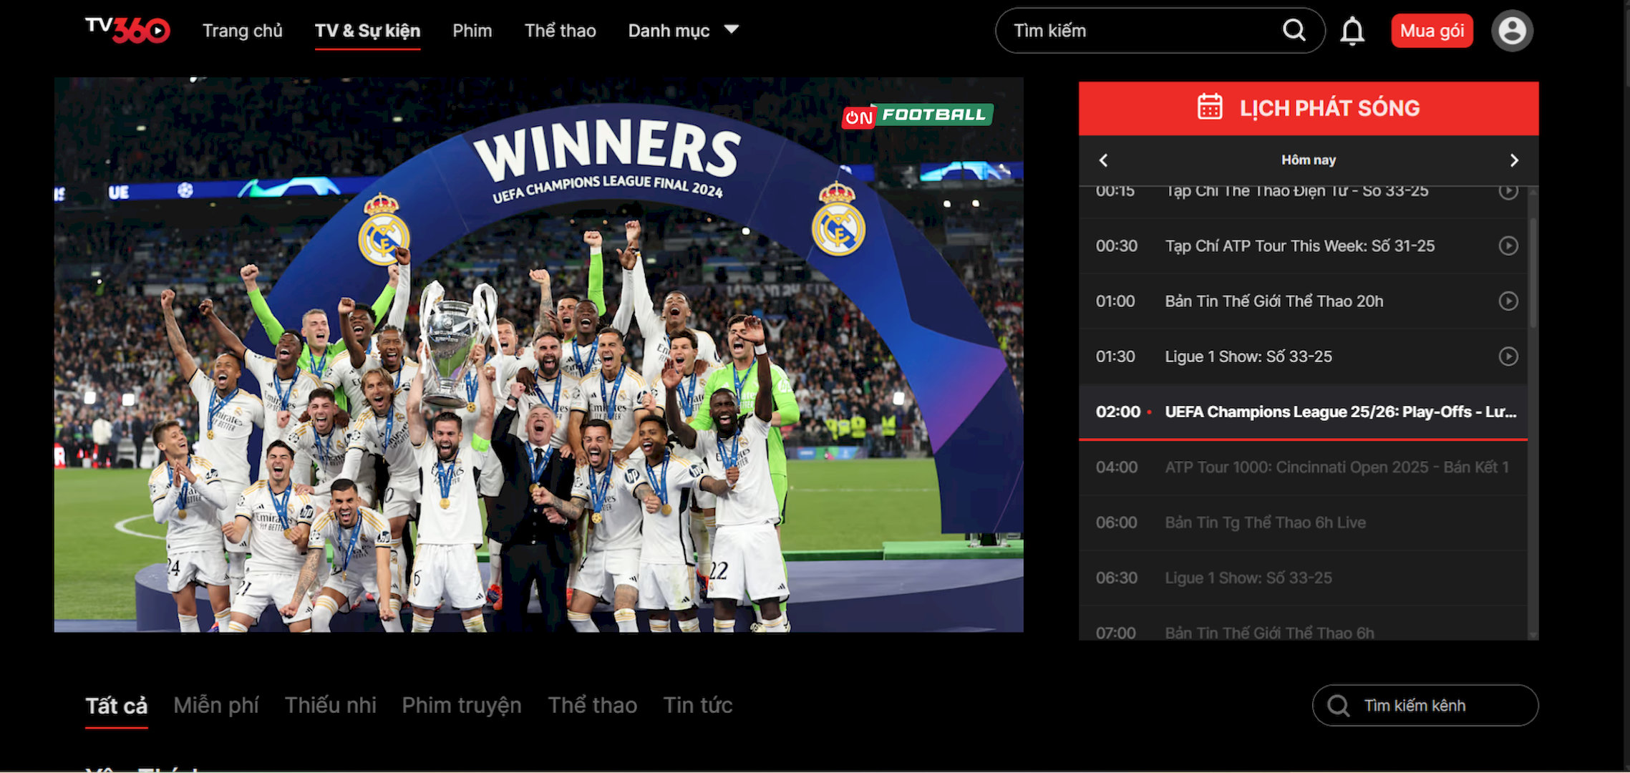Expand the Danh mục dropdown

[x=683, y=31]
